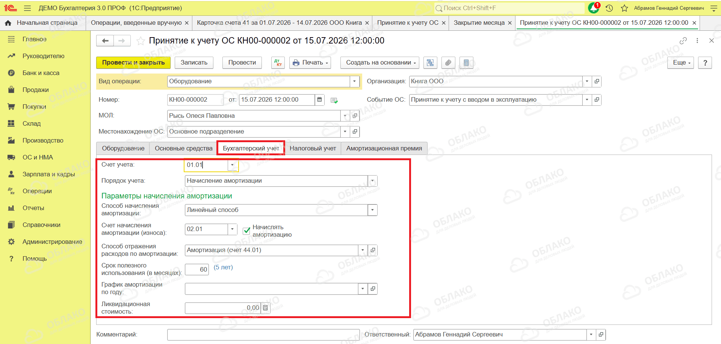Open the history clock icon

coord(609,8)
